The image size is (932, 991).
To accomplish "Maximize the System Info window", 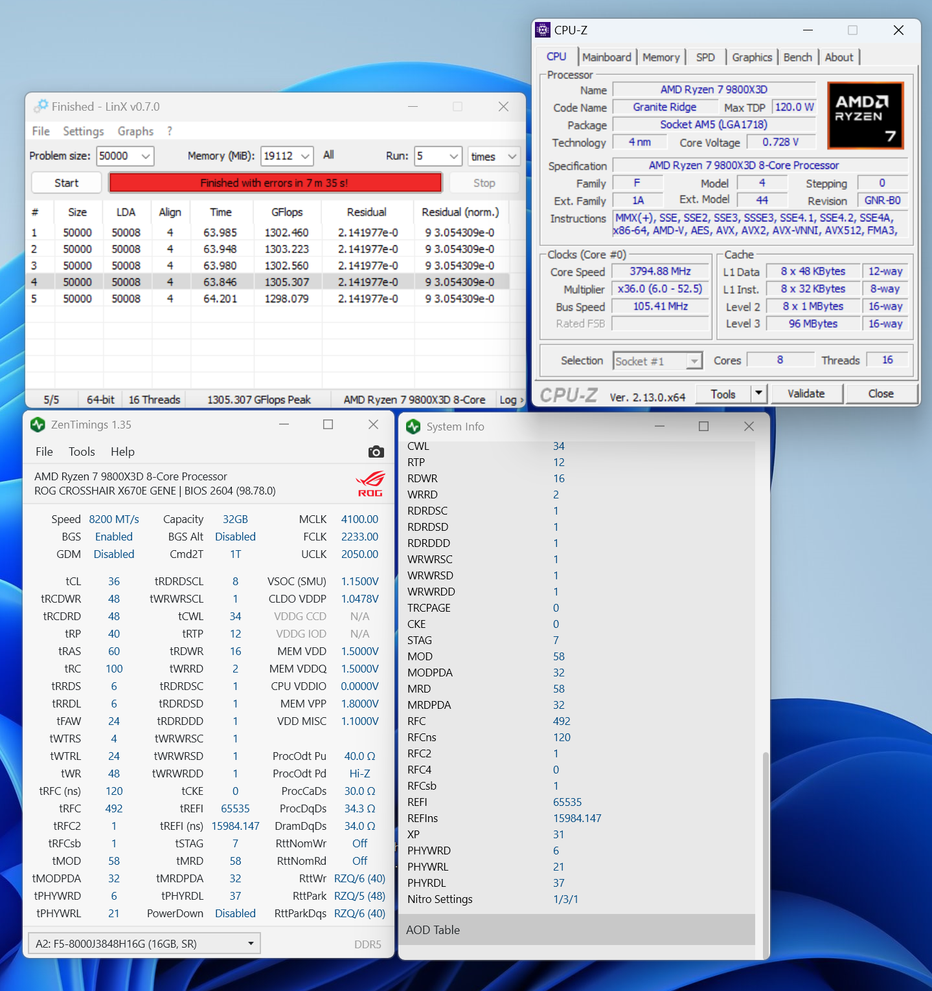I will [704, 426].
